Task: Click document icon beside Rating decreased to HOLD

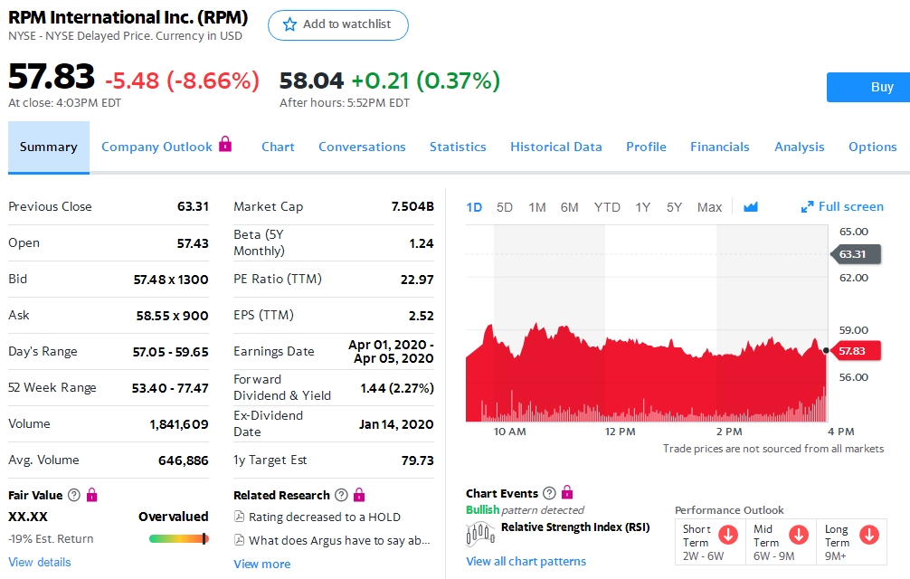Action: pos(239,517)
